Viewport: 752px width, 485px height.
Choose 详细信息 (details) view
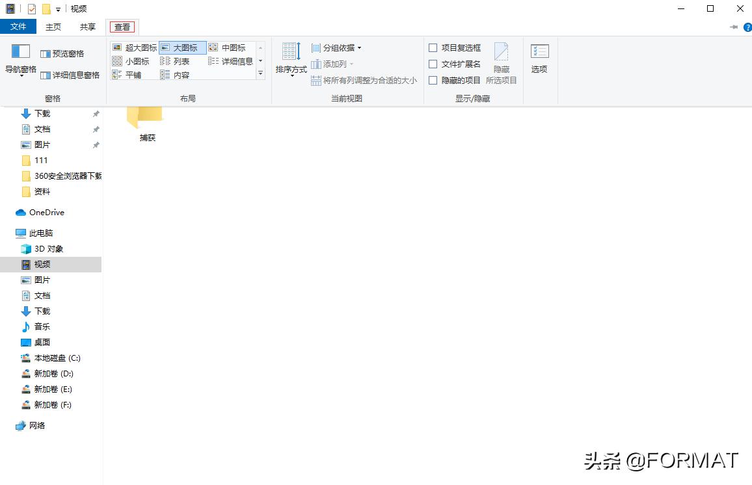234,60
